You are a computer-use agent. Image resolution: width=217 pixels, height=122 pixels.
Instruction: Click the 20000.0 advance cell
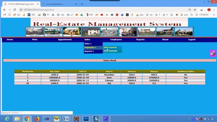pyautogui.click(x=132, y=81)
